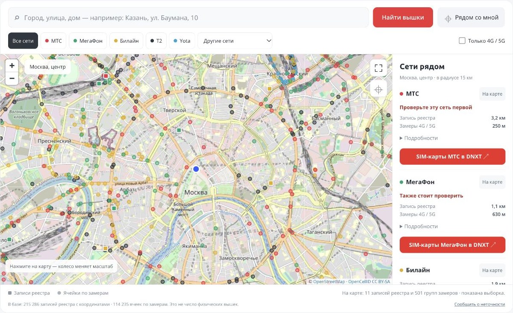Focus the address search field
The height and width of the screenshot is (313, 513).
coord(189,18)
